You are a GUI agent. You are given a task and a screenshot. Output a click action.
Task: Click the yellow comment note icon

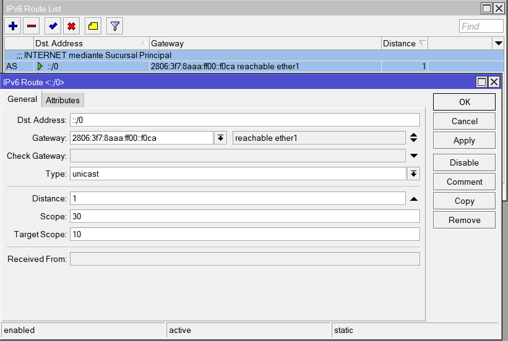[x=93, y=26]
